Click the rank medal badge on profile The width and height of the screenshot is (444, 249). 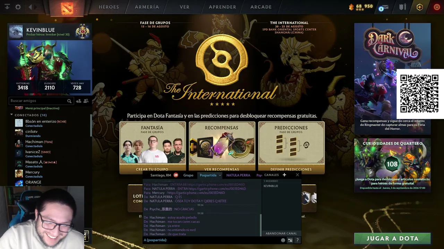83,31
